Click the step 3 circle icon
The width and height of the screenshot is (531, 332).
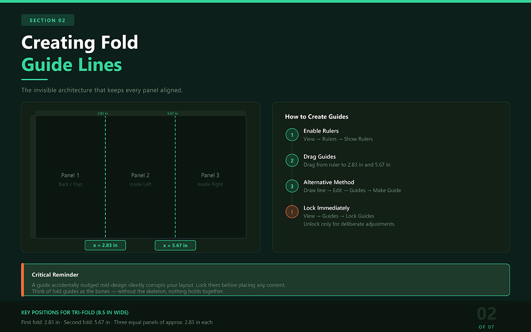pos(292,186)
